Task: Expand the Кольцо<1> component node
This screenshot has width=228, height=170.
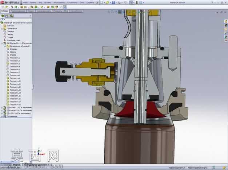Action: click(x=2, y=111)
